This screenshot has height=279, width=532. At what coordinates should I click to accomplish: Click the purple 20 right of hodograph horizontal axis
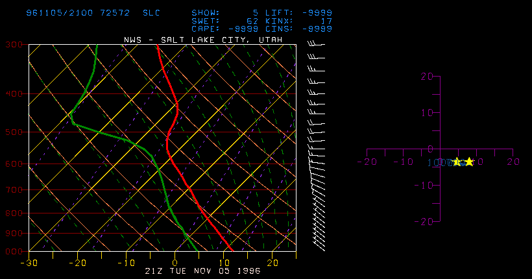[513, 162]
